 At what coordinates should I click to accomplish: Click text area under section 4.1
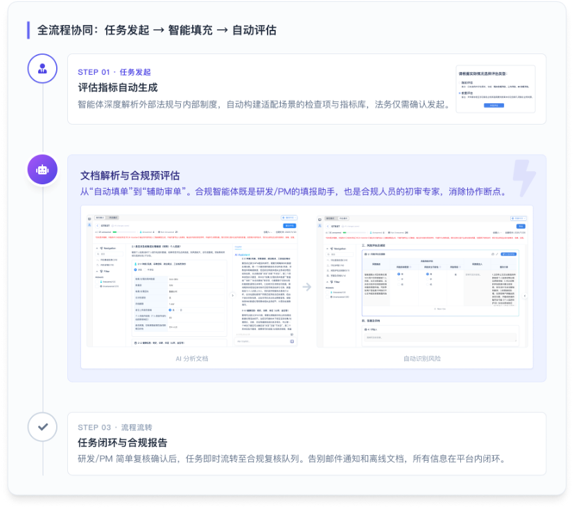440,337
